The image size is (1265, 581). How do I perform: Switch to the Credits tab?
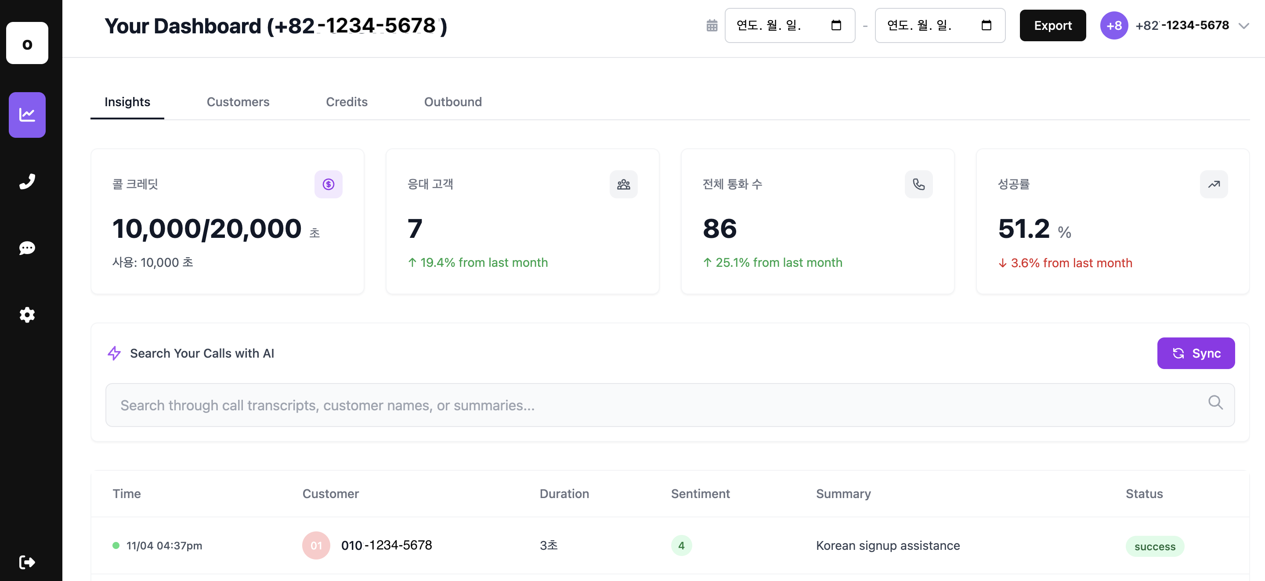point(346,102)
